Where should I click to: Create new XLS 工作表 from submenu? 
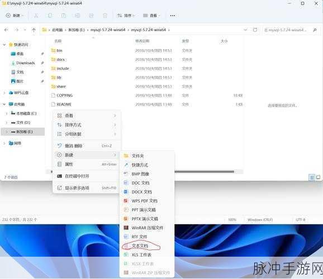click(147, 254)
